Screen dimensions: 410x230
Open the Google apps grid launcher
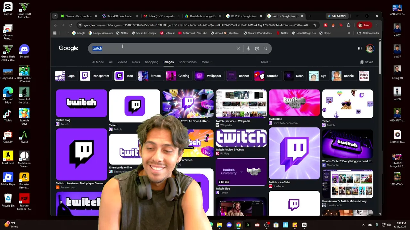point(360,49)
